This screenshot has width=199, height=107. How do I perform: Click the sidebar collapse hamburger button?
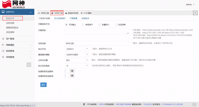pyautogui.click(x=29, y=65)
